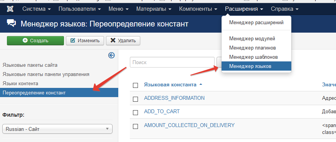Screen dimensions: 336x142
Task: Collapse the Расширения menu
Action: point(244,9)
